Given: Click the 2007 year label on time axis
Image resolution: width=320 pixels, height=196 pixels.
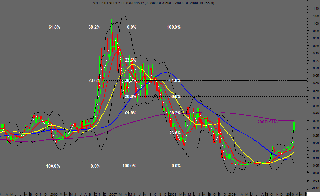Looking at the screenshot, I should 113,194.
